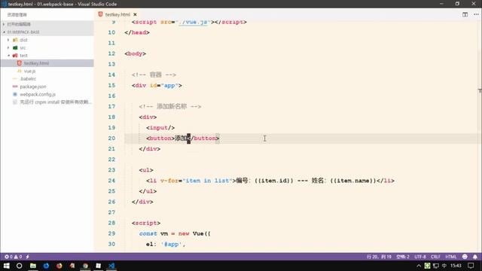The width and height of the screenshot is (482, 271).
Task: Click line number 15 in the gutter
Action: [111, 85]
